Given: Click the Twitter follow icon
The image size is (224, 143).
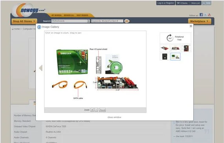Looking at the screenshot, I should click(x=205, y=15).
